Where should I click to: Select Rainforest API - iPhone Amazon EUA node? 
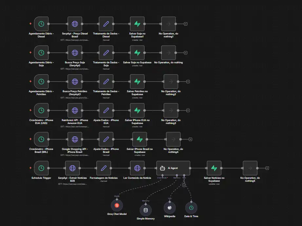click(x=75, y=111)
